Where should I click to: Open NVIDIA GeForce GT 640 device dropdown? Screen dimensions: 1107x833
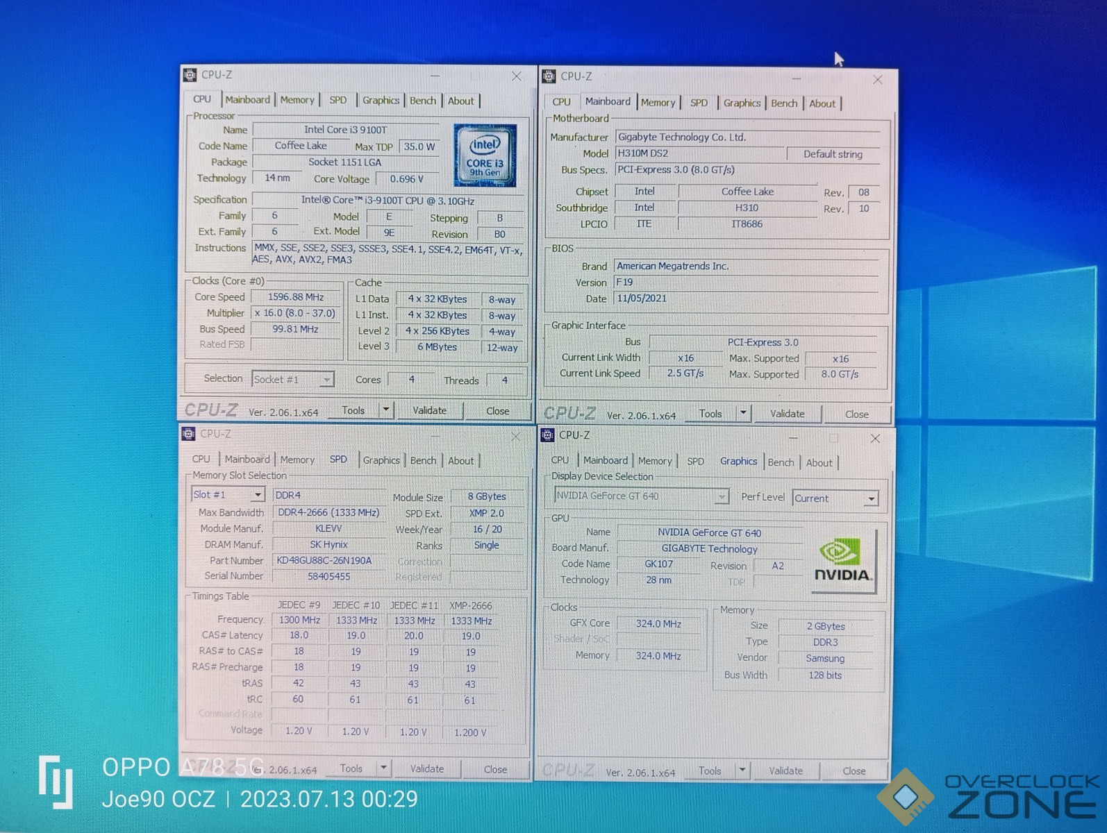tap(722, 496)
